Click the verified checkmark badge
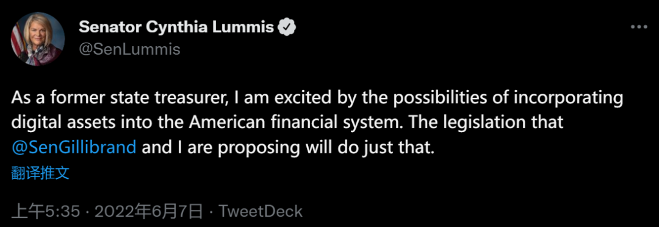659x227 pixels. click(287, 27)
